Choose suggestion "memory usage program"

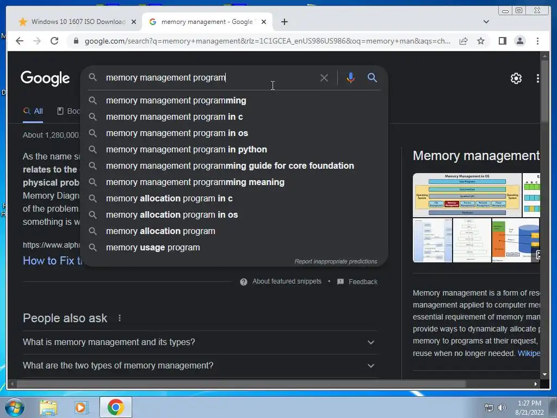(234, 248)
